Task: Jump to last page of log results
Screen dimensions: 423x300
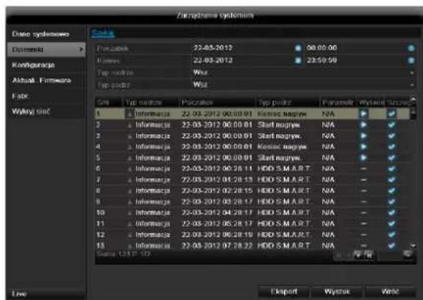Action: (x=369, y=255)
